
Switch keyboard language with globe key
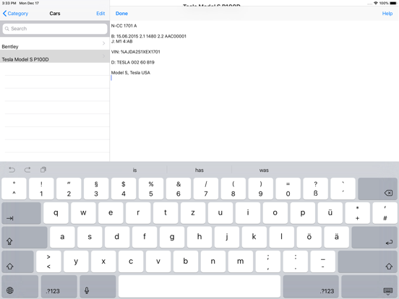click(x=20, y=286)
